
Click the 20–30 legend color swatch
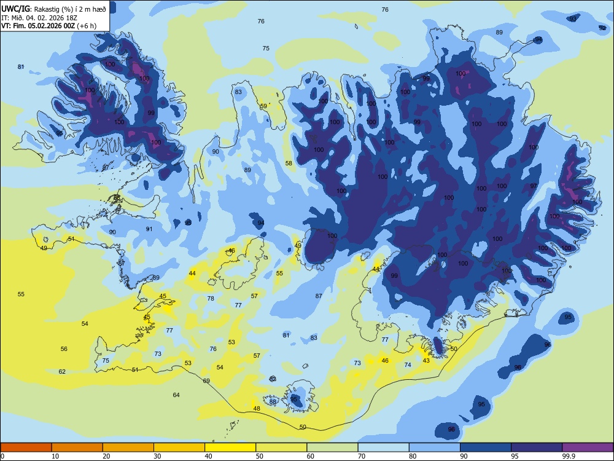coord(128,447)
